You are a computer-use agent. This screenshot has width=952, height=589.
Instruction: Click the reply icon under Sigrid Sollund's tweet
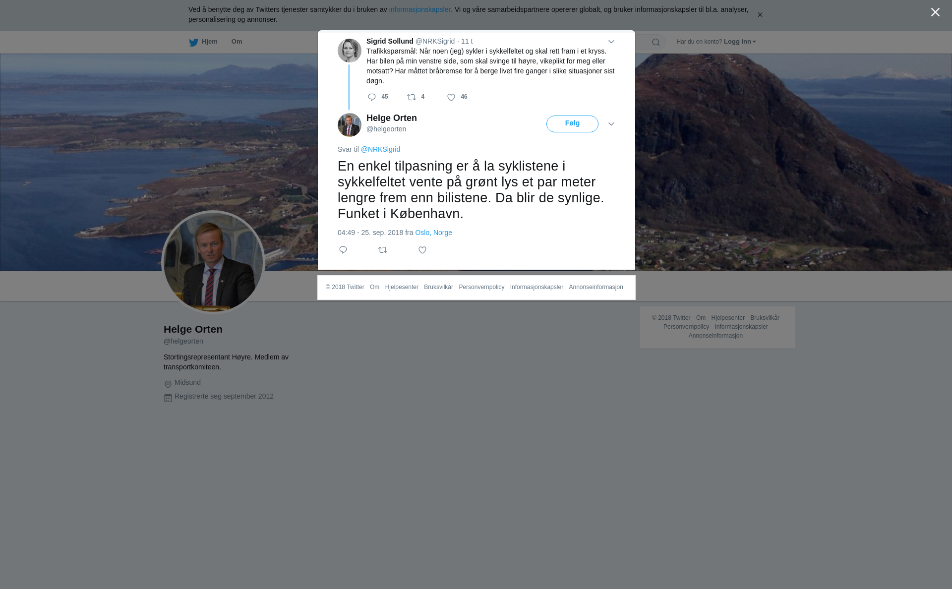coord(372,97)
